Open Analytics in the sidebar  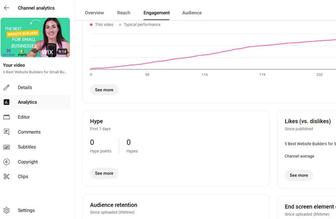[35, 102]
